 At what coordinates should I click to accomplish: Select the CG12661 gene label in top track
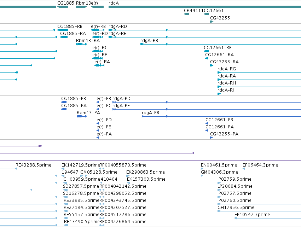(214, 11)
